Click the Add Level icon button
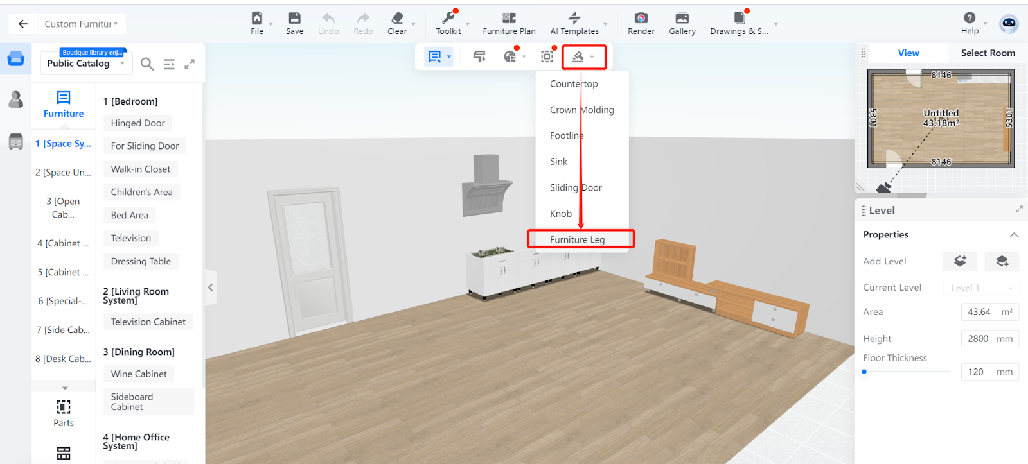This screenshot has width=1028, height=464. click(x=960, y=261)
